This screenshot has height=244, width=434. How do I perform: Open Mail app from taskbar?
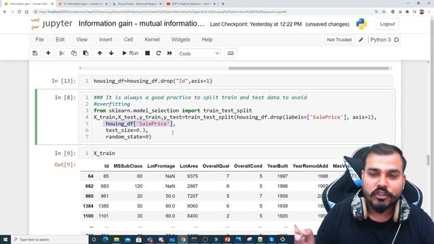127,239
